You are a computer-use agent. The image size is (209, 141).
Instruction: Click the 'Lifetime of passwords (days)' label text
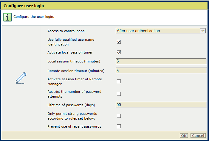click(71, 105)
